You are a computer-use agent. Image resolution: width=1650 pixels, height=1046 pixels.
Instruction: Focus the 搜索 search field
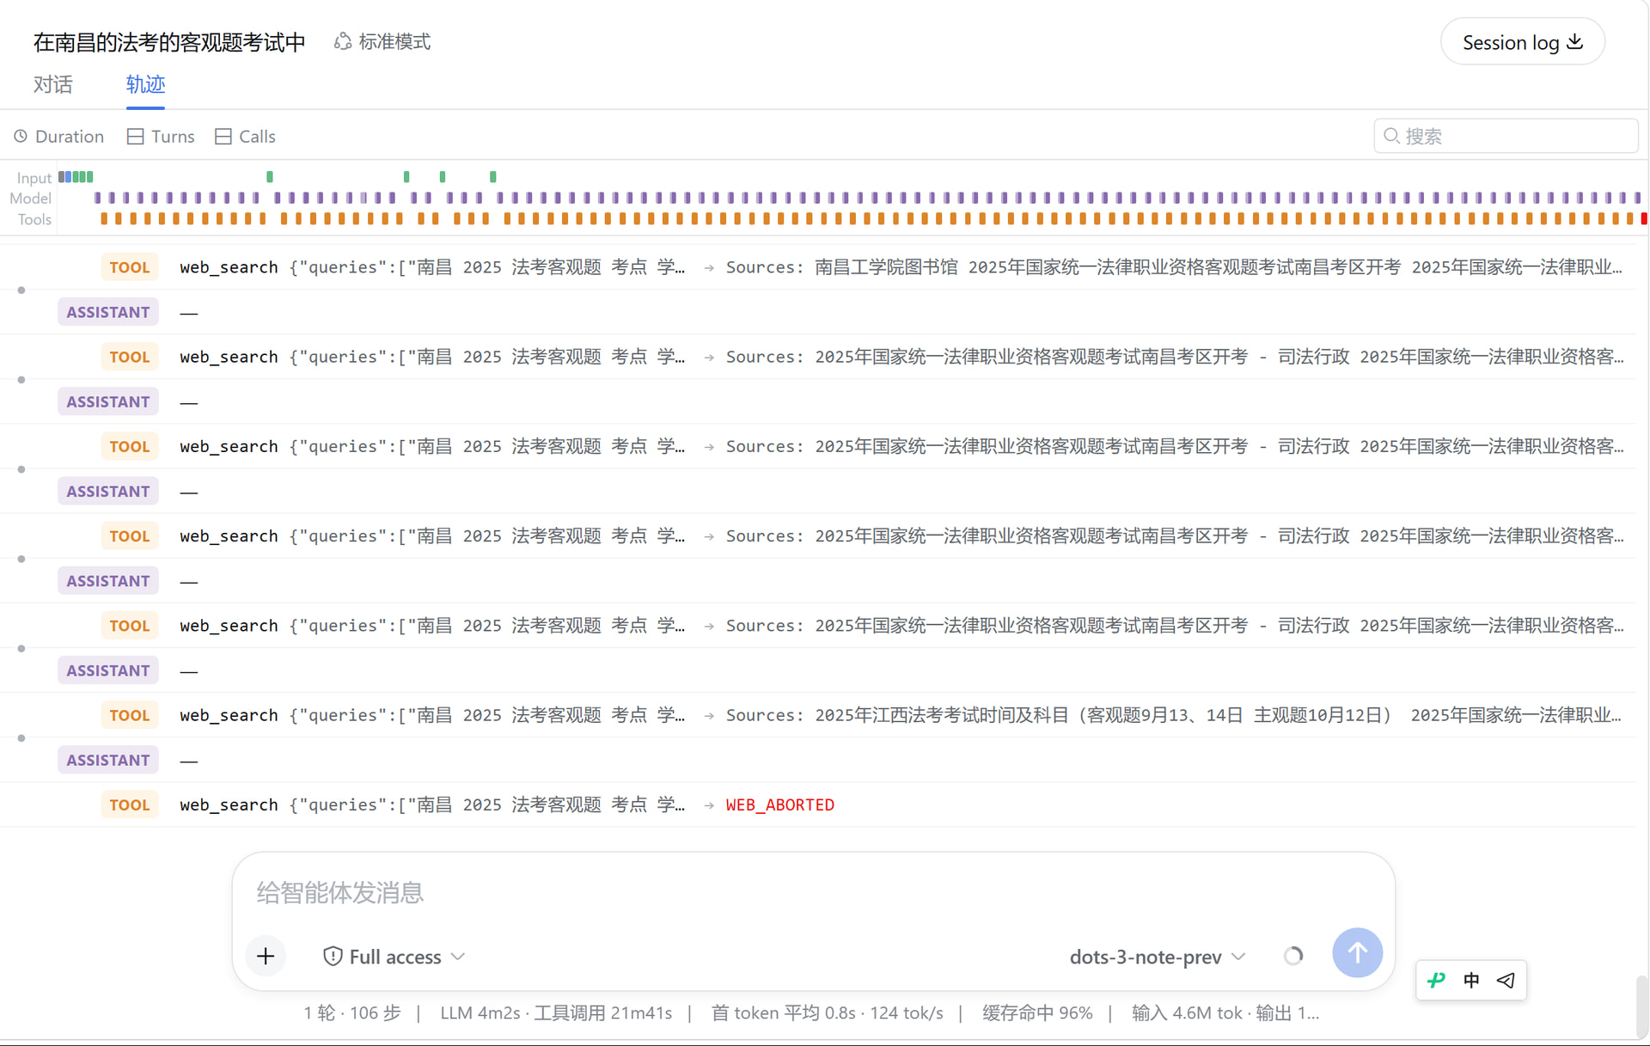1506,136
